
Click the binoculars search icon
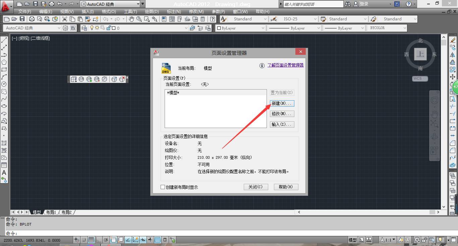[x=347, y=4]
